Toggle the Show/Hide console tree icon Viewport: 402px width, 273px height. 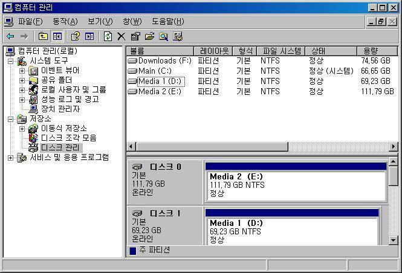pyautogui.click(x=57, y=36)
